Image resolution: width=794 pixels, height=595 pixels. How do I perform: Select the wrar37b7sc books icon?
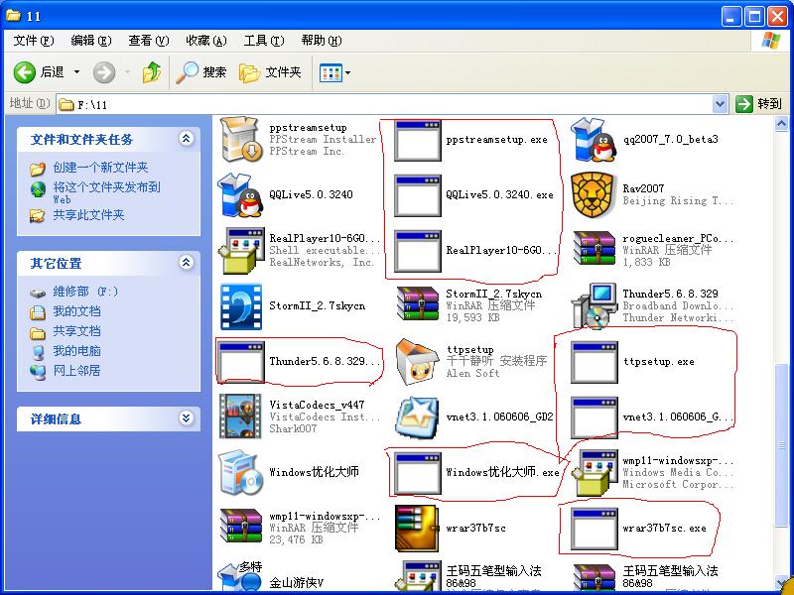point(417,529)
